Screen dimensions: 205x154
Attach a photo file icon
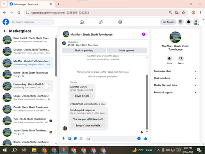pos(70,139)
